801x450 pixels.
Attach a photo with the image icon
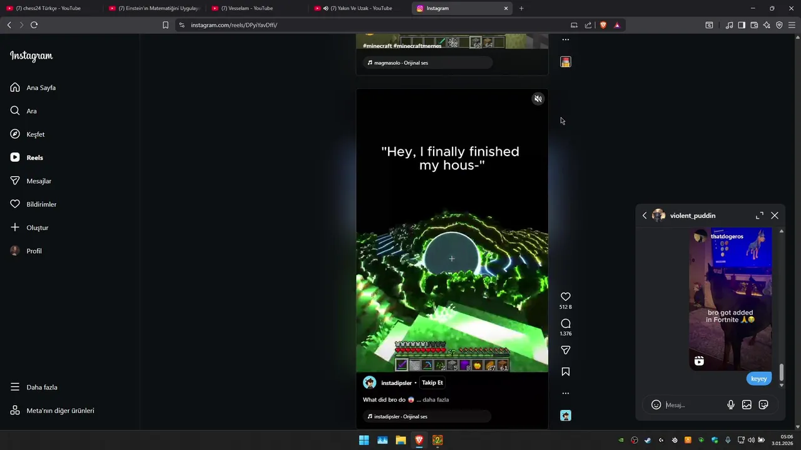pyautogui.click(x=747, y=405)
